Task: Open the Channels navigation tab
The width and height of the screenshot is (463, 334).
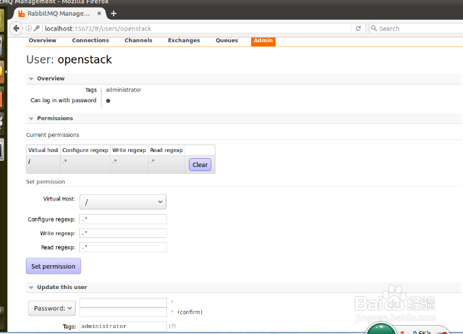Action: pyautogui.click(x=138, y=40)
